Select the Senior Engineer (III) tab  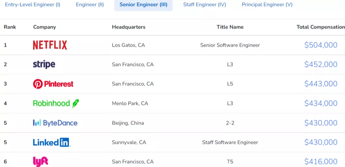(143, 5)
